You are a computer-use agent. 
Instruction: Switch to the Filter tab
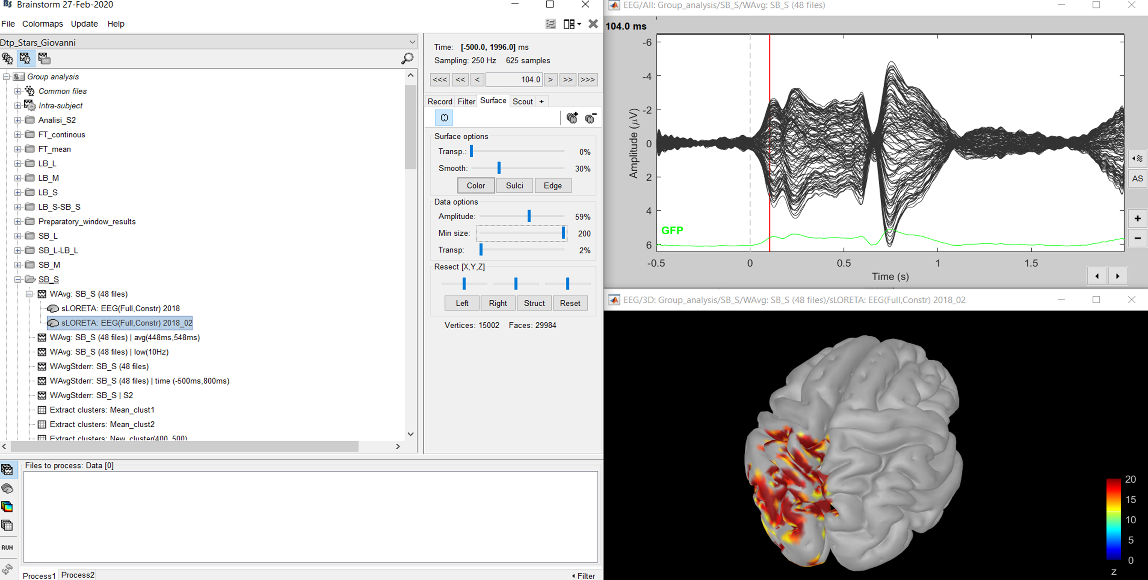pos(466,102)
